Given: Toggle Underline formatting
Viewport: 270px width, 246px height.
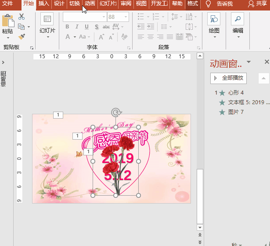Looking at the screenshot, I should coord(86,27).
